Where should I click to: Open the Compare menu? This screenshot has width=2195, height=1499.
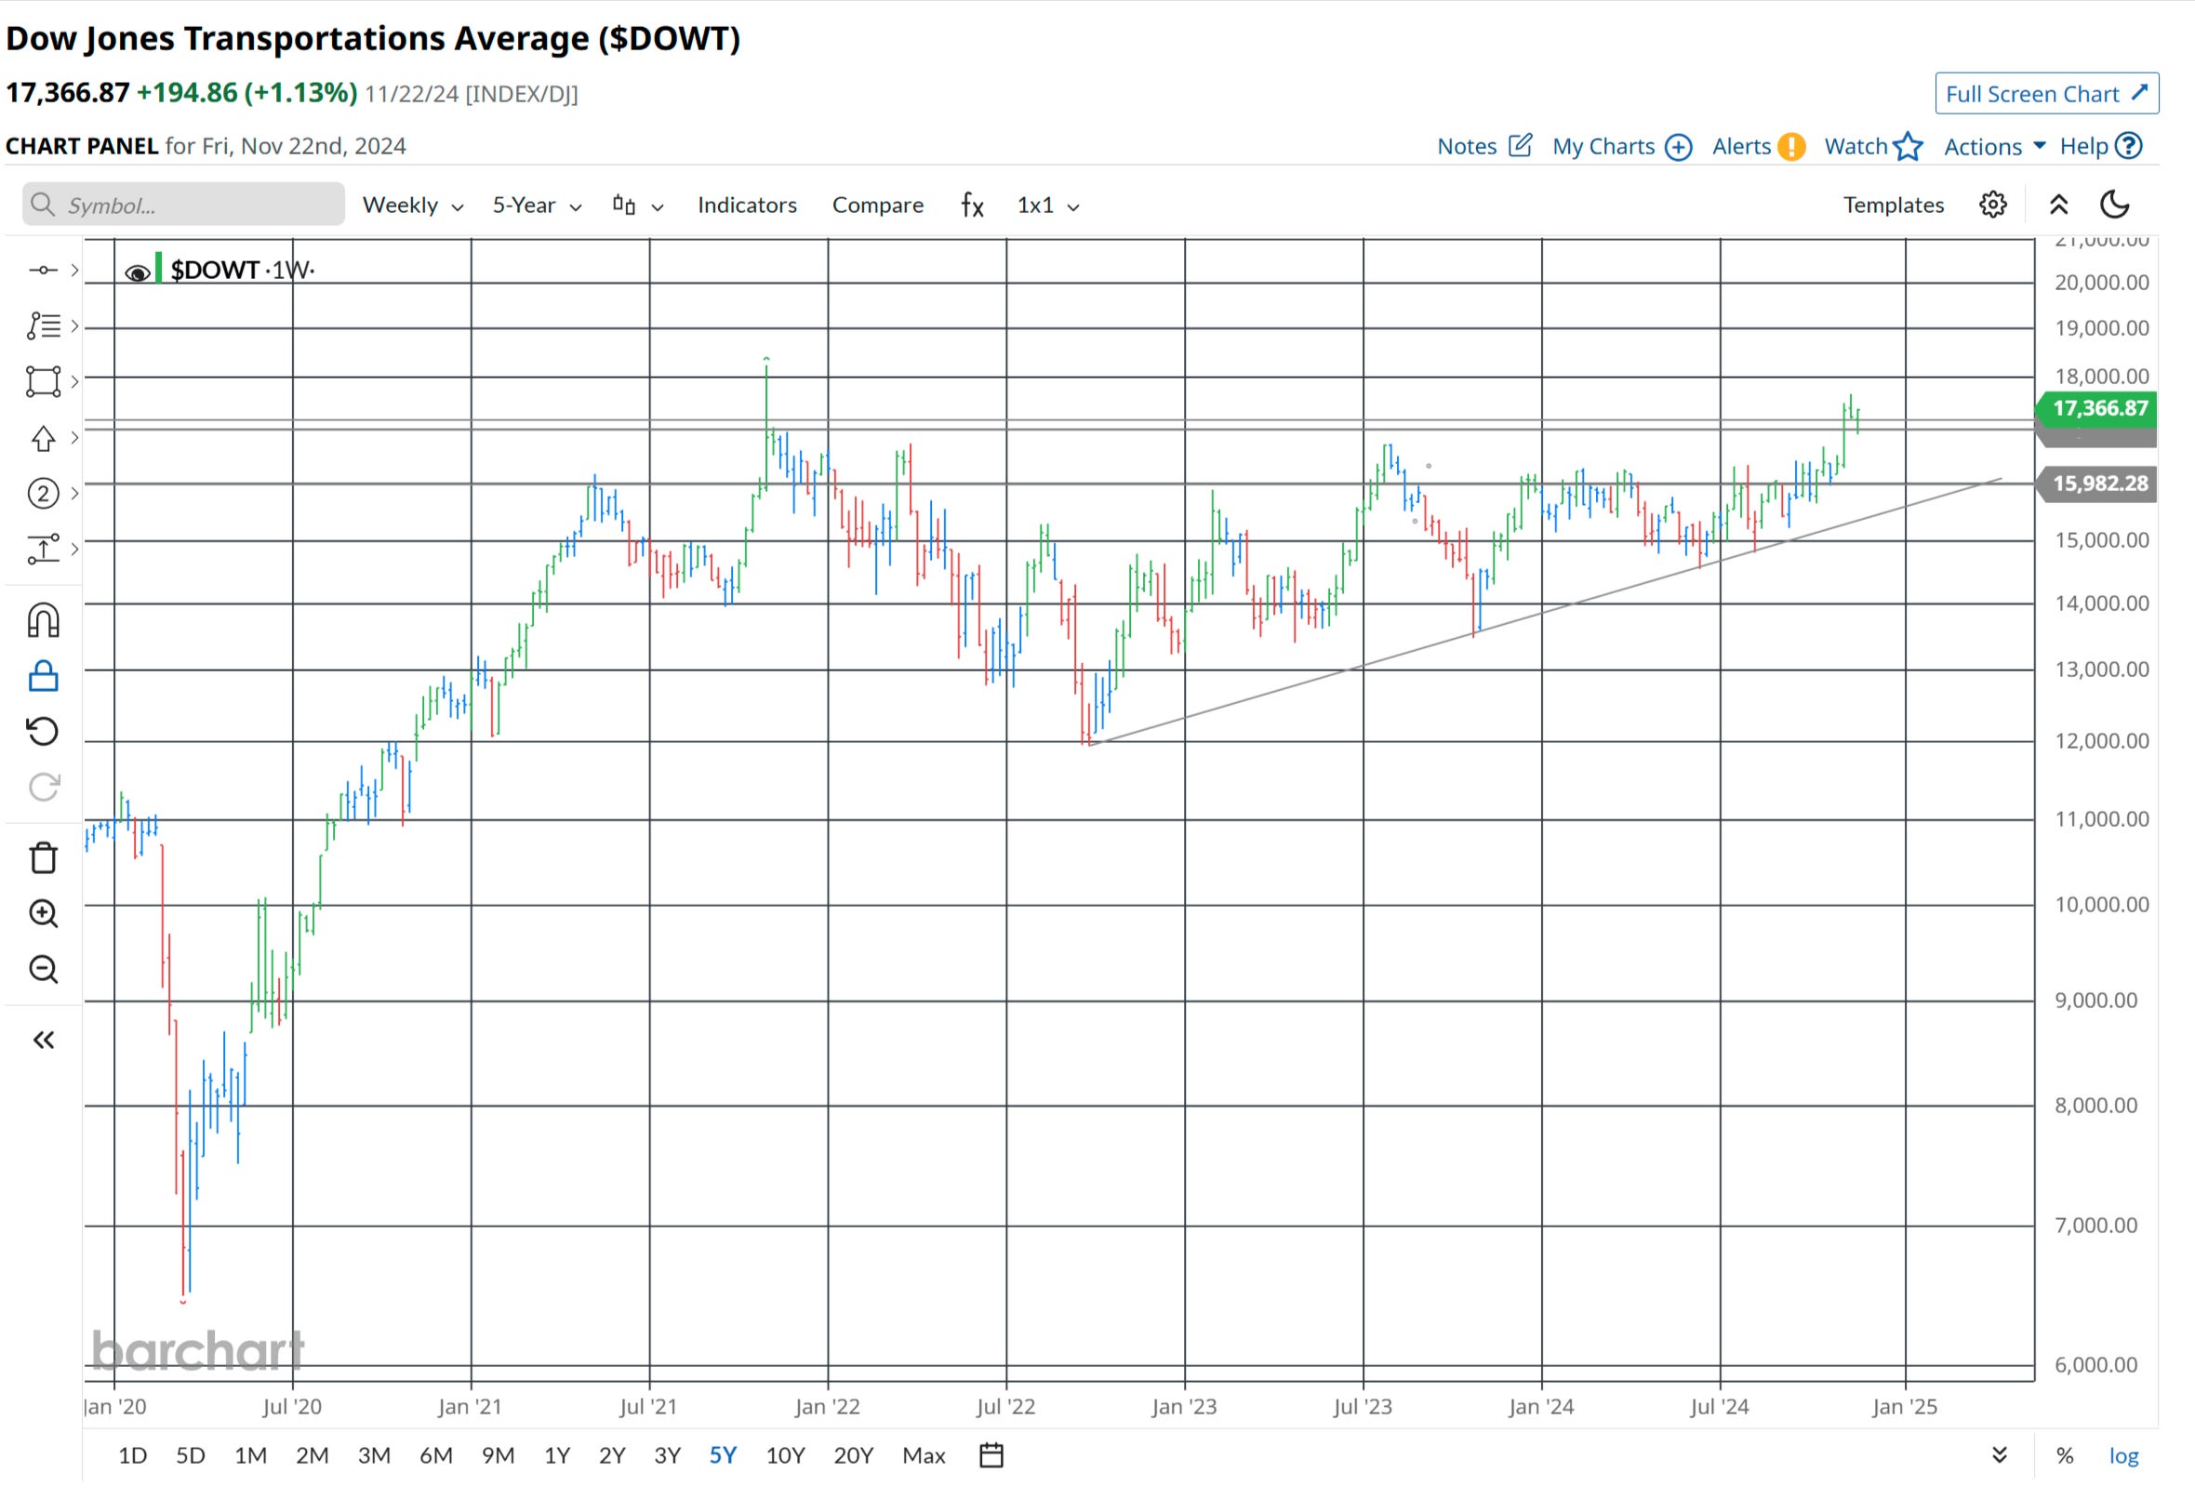pyautogui.click(x=877, y=205)
